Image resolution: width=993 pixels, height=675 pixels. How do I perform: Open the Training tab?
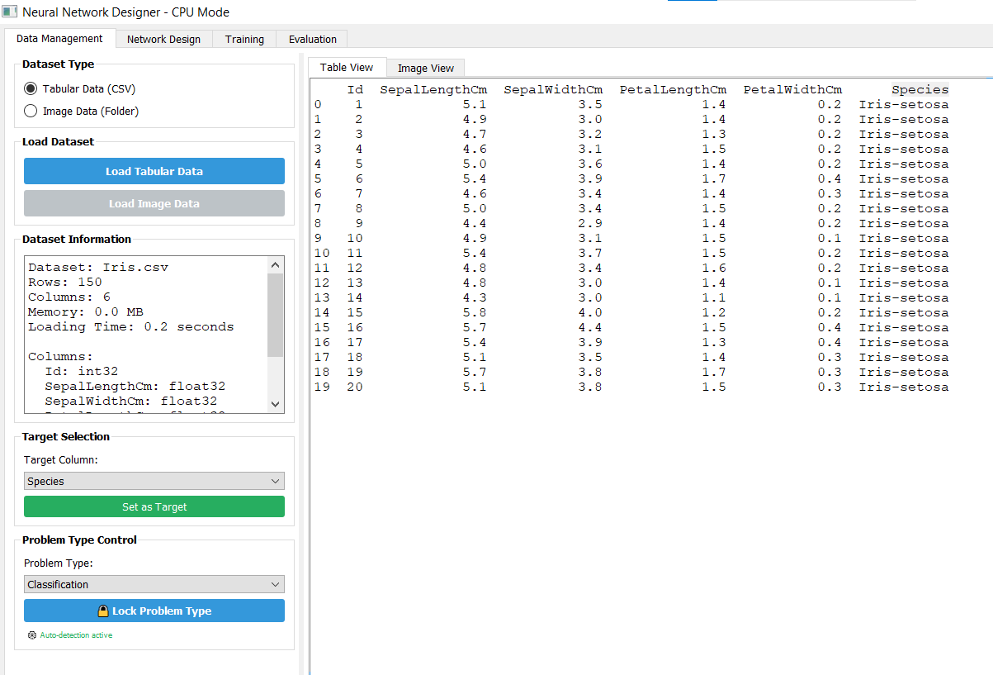pyautogui.click(x=244, y=39)
